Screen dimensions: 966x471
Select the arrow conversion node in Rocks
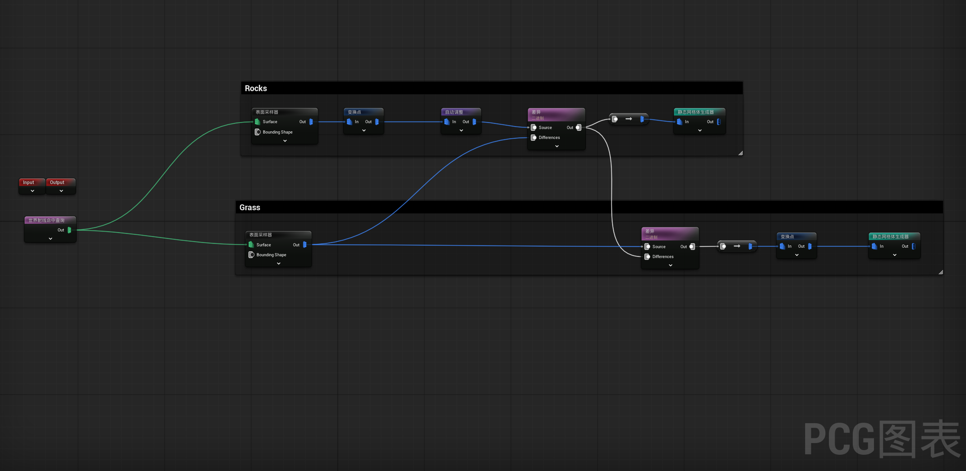(628, 119)
